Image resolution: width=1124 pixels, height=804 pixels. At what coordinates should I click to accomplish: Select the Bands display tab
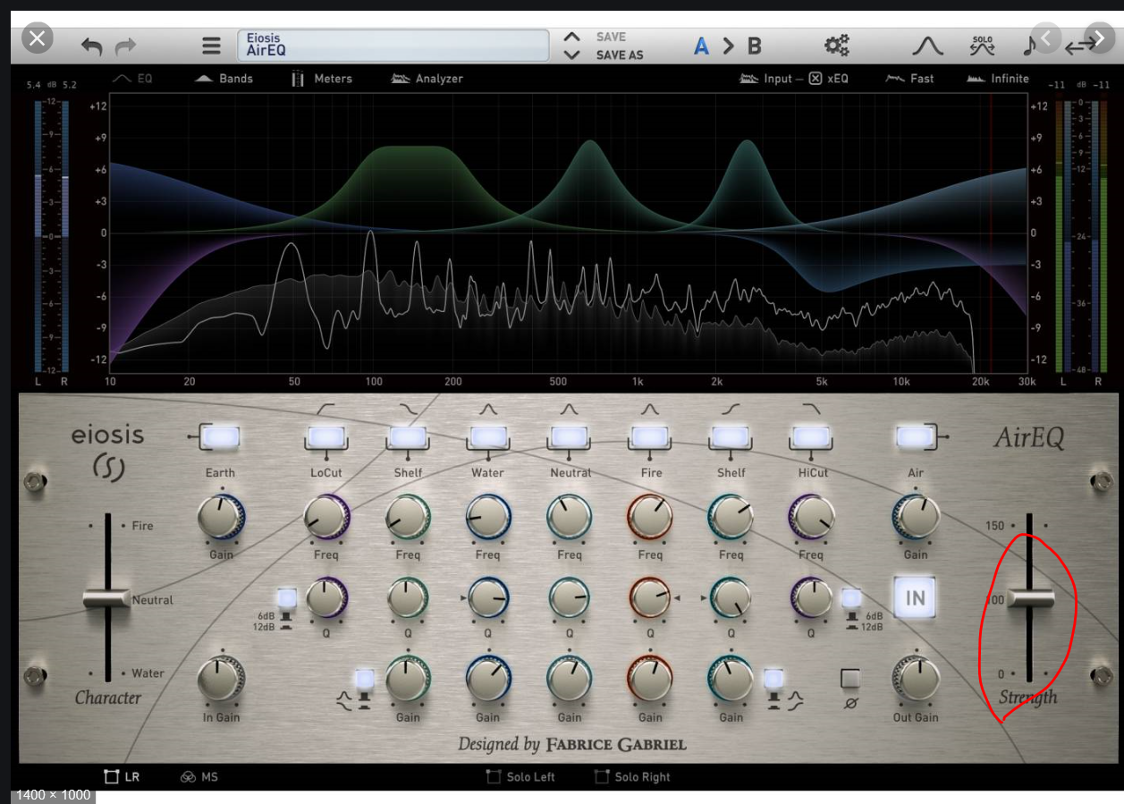[224, 79]
